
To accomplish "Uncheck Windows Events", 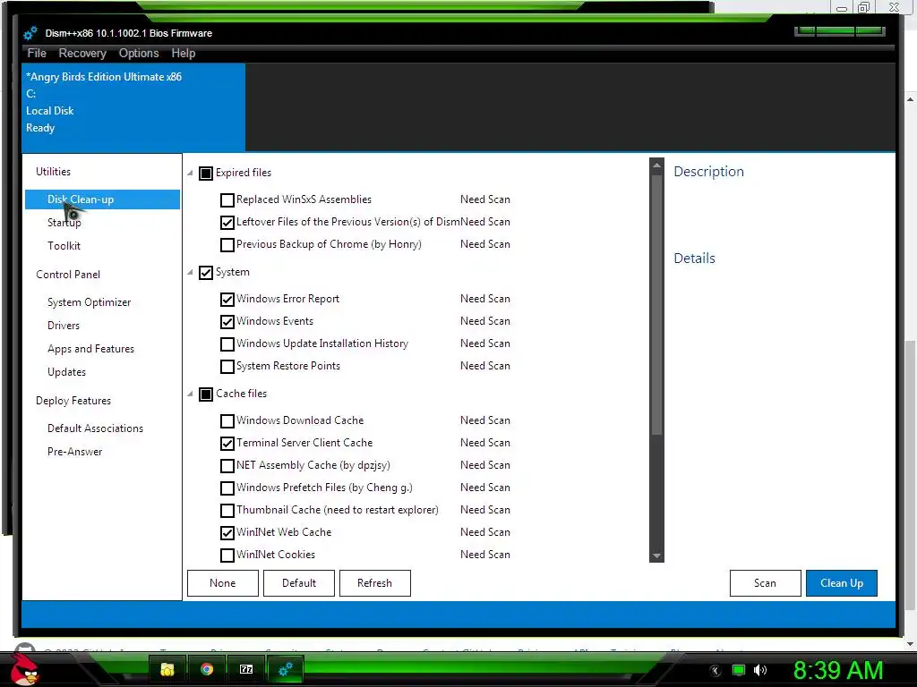I will pos(227,322).
